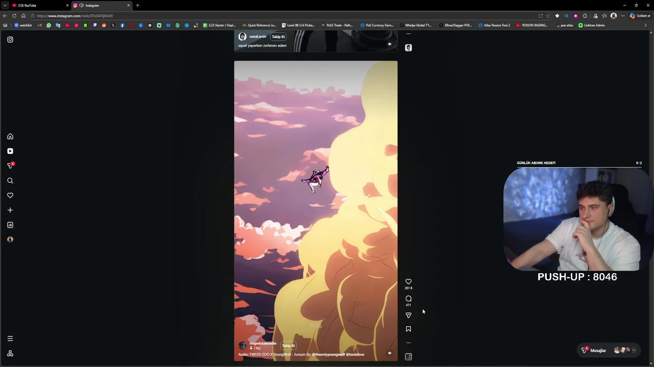Click the browser Home button
This screenshot has width=654, height=367.
[x=24, y=16]
